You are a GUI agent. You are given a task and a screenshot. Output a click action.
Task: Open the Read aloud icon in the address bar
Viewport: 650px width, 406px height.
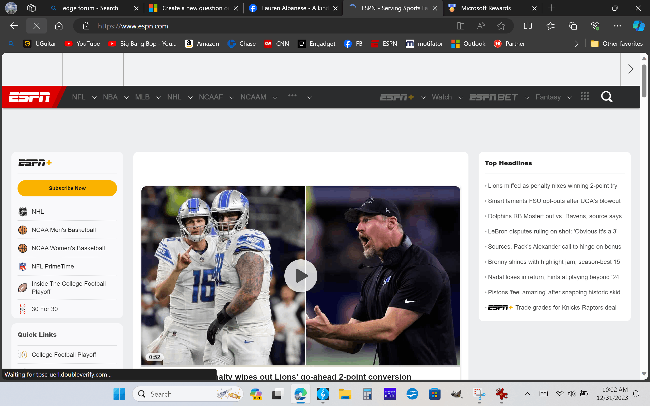click(x=481, y=26)
